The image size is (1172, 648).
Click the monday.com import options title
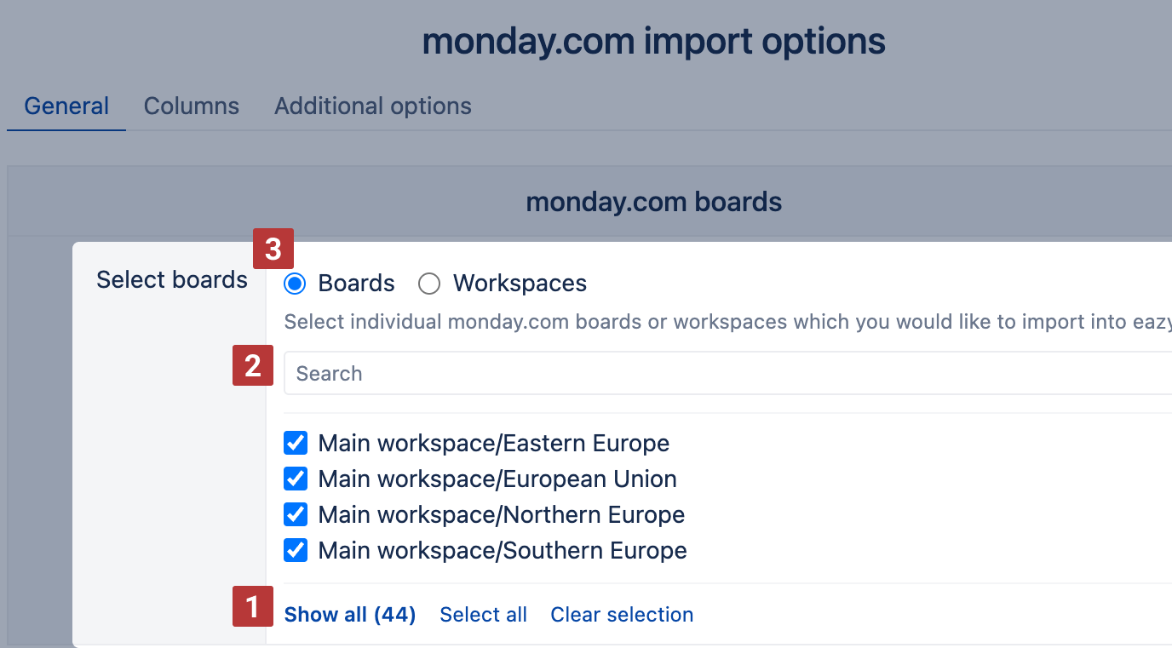coord(653,42)
